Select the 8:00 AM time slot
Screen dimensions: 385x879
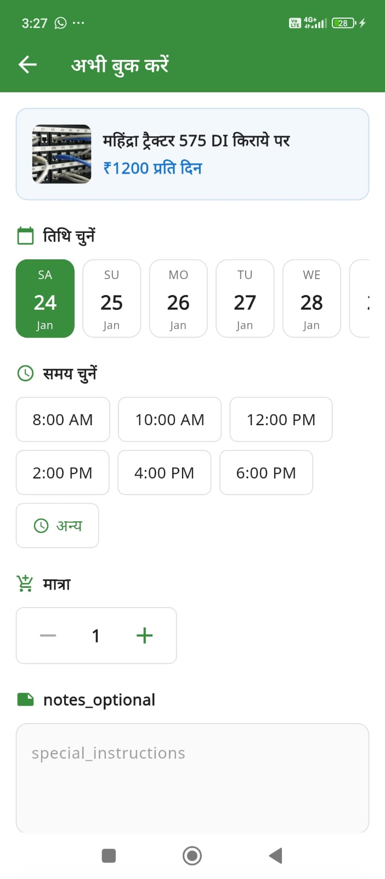[x=63, y=419]
